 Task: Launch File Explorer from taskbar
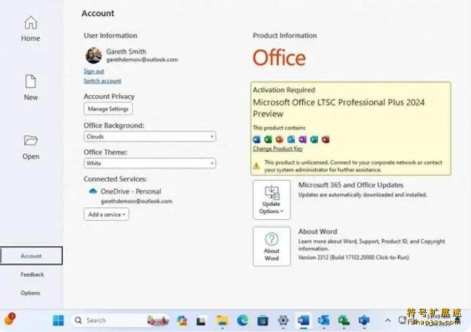pyautogui.click(x=222, y=321)
